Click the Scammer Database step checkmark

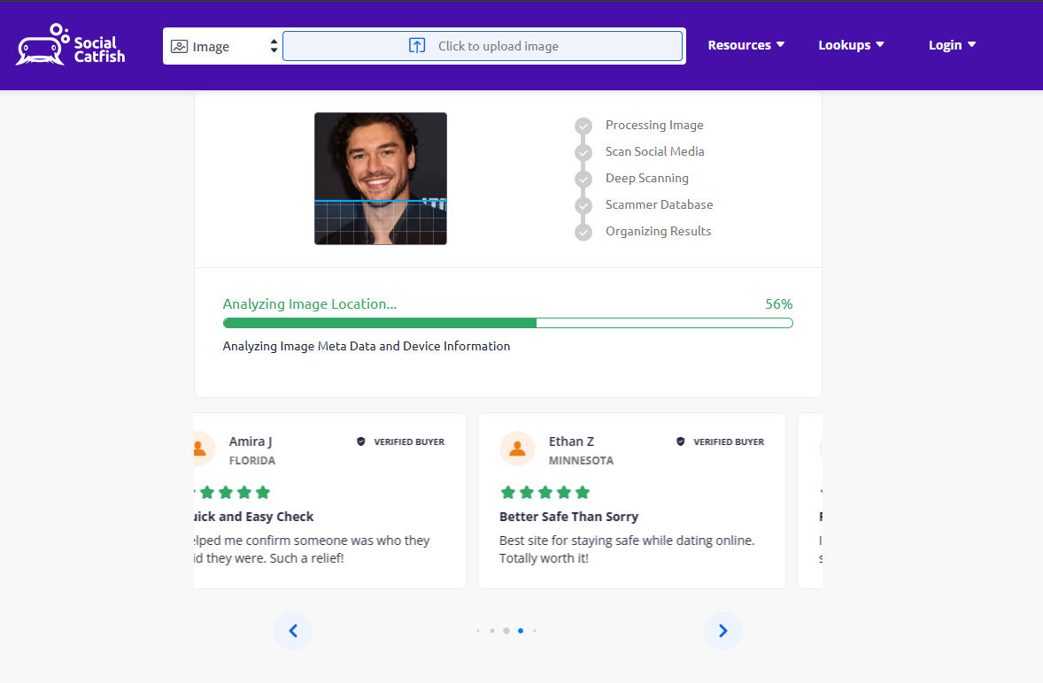coord(583,205)
